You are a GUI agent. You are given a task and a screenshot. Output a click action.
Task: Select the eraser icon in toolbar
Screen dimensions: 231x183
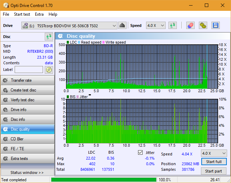point(190,25)
